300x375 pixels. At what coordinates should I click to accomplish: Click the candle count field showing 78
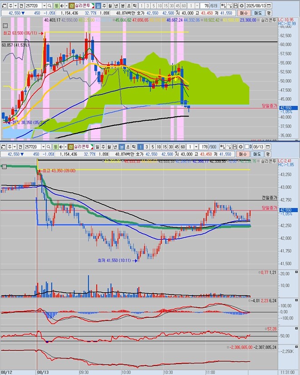tap(207, 5)
